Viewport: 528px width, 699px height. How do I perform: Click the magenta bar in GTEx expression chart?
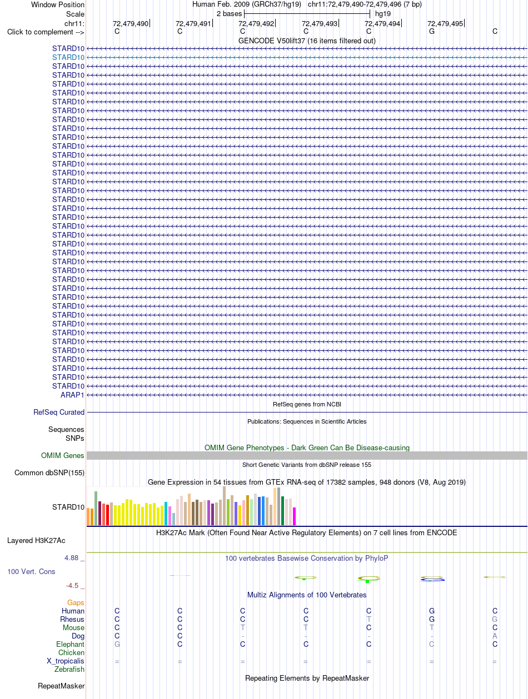pyautogui.click(x=295, y=516)
